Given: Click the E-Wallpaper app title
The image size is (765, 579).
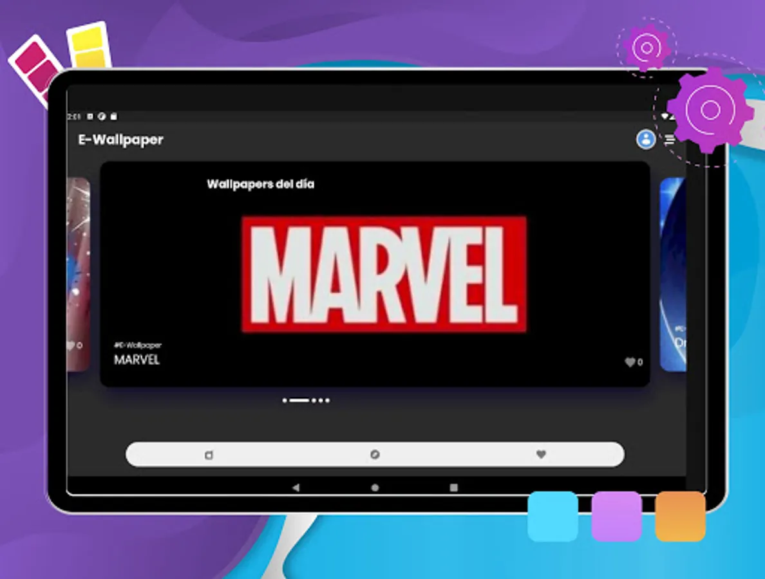Looking at the screenshot, I should pos(120,140).
